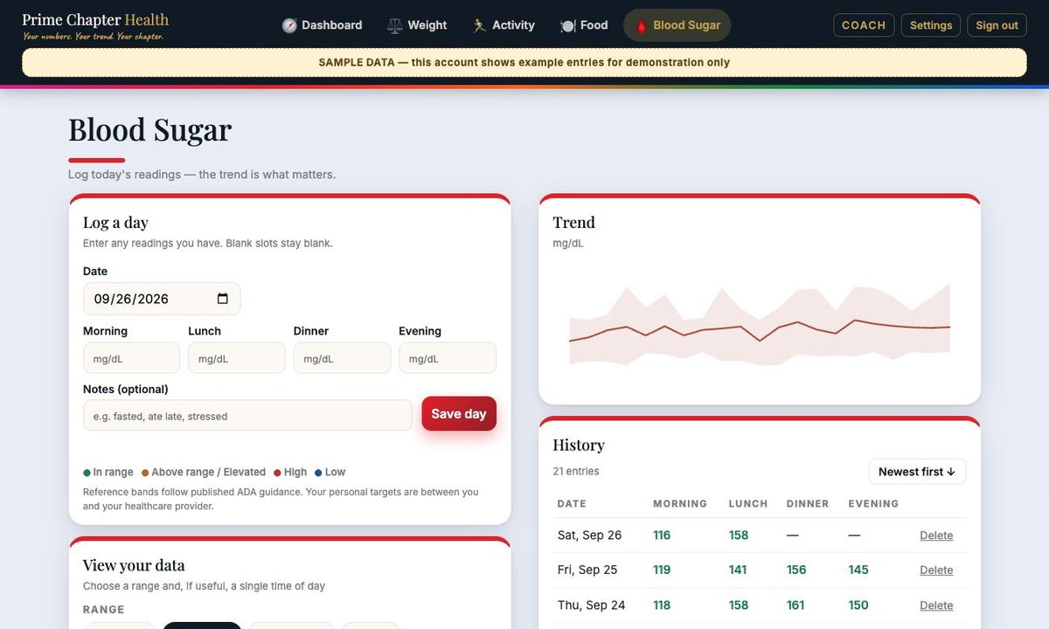
Task: Delete the Thu, Sep 24 entry
Action: point(936,605)
